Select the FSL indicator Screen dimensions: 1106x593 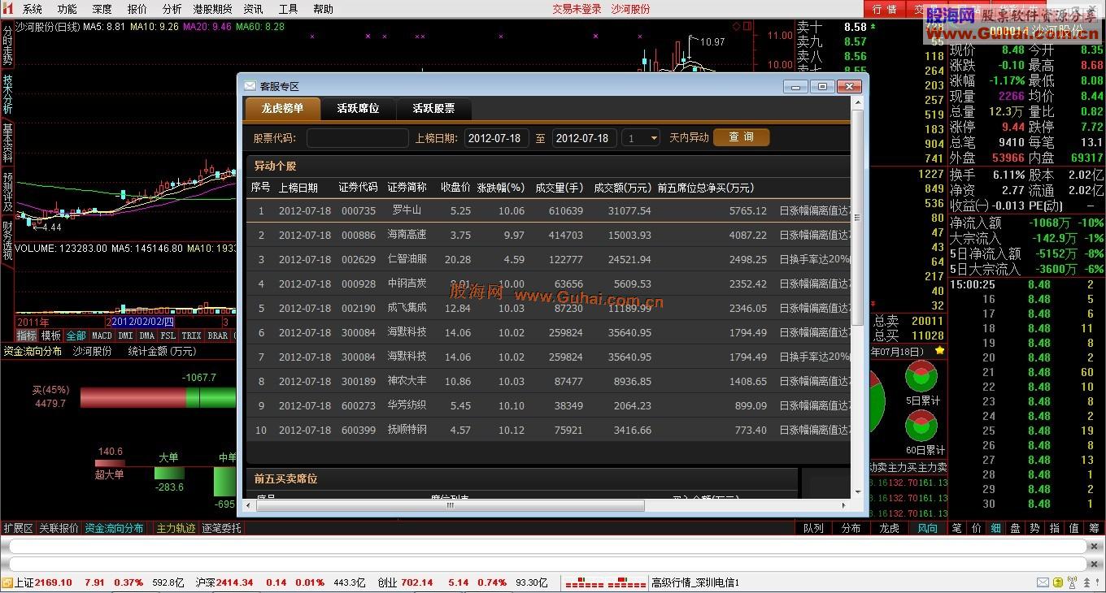click(168, 335)
